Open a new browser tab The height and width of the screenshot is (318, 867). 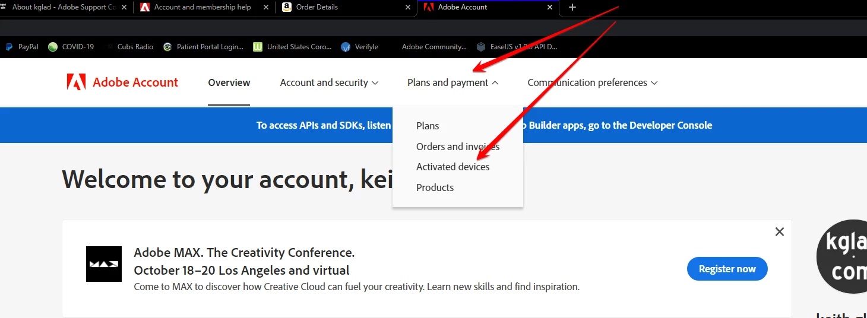click(x=572, y=7)
